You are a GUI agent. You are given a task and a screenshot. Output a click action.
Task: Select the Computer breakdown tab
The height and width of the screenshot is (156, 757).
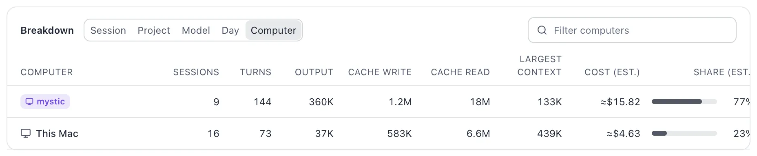273,30
